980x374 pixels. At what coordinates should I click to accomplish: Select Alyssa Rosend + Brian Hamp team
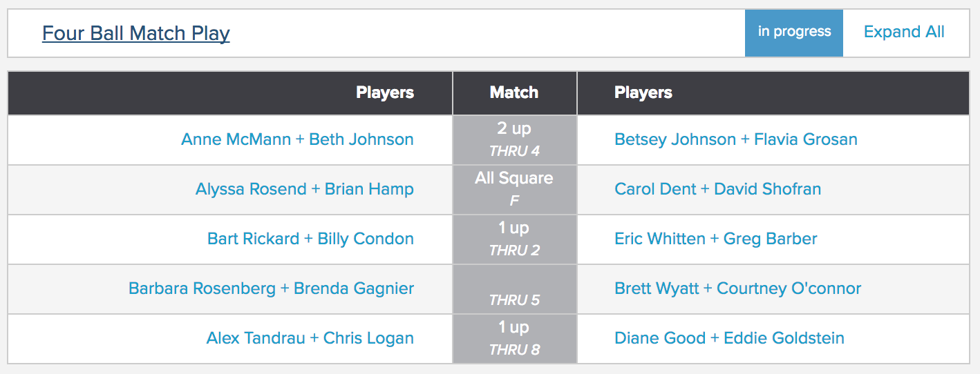(305, 189)
